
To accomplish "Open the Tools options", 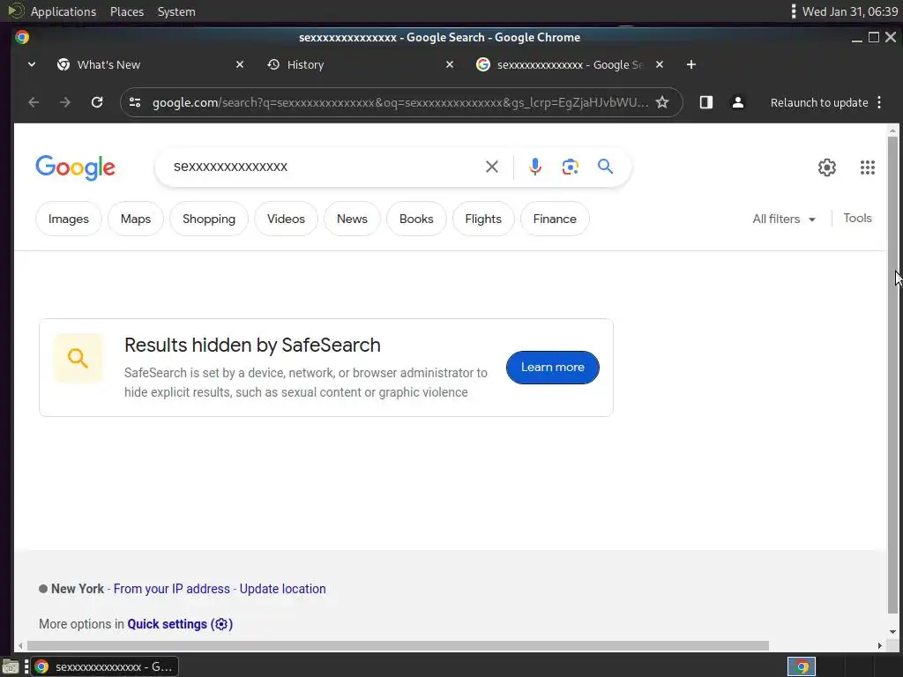I will (x=857, y=219).
